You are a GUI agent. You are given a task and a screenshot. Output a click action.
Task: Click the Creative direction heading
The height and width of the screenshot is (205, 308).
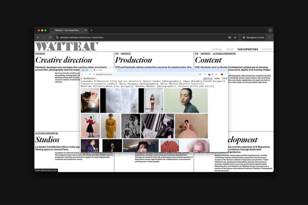(64, 60)
